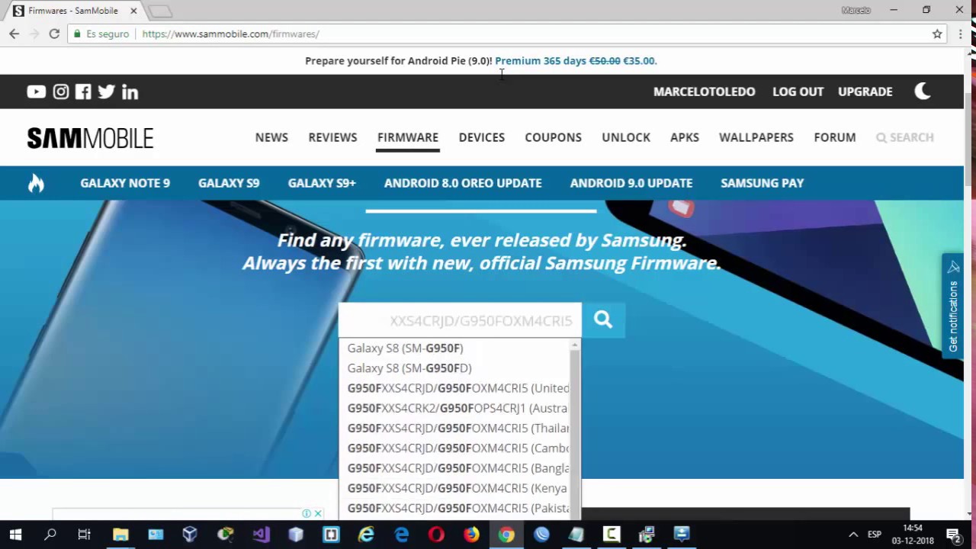This screenshot has height=549, width=976.
Task: Select G950FXXS4CRK2 Australia firmware suggestion
Action: tap(455, 408)
